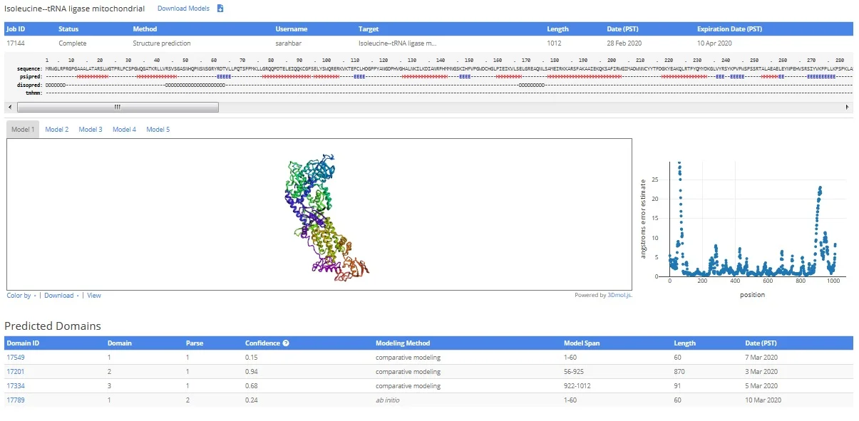Open domain ID 17201

coord(16,371)
